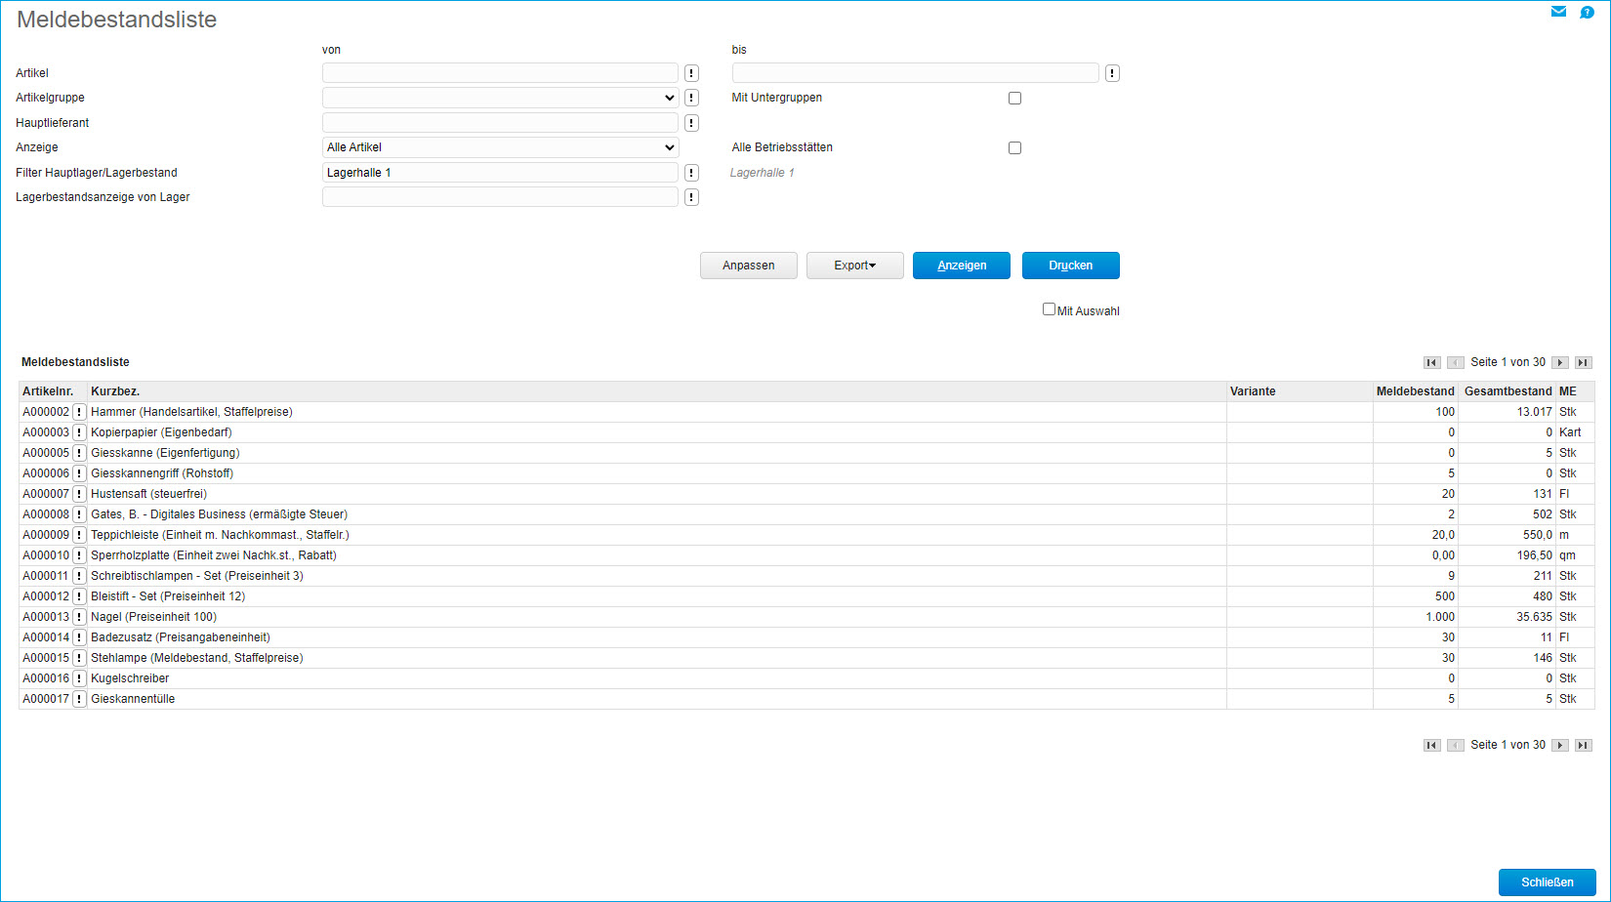
Task: Select row 'Bleistift - Set (Preiseinheit 12)'
Action: point(806,596)
